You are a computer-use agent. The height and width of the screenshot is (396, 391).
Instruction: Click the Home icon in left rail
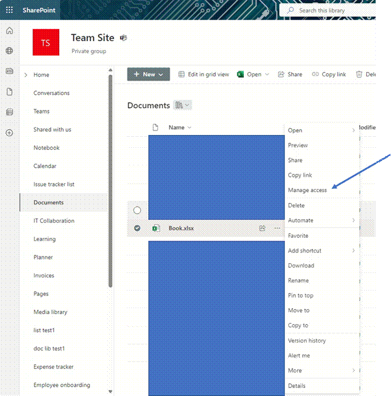coord(9,31)
